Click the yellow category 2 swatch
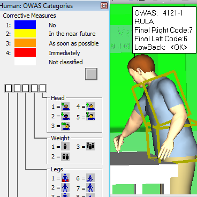This screenshot has height=197, width=197. pos(25,33)
